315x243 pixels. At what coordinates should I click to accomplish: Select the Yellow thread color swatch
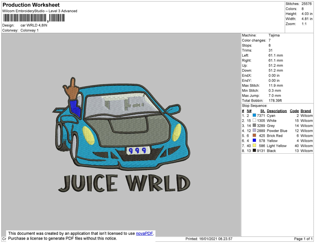(255, 141)
